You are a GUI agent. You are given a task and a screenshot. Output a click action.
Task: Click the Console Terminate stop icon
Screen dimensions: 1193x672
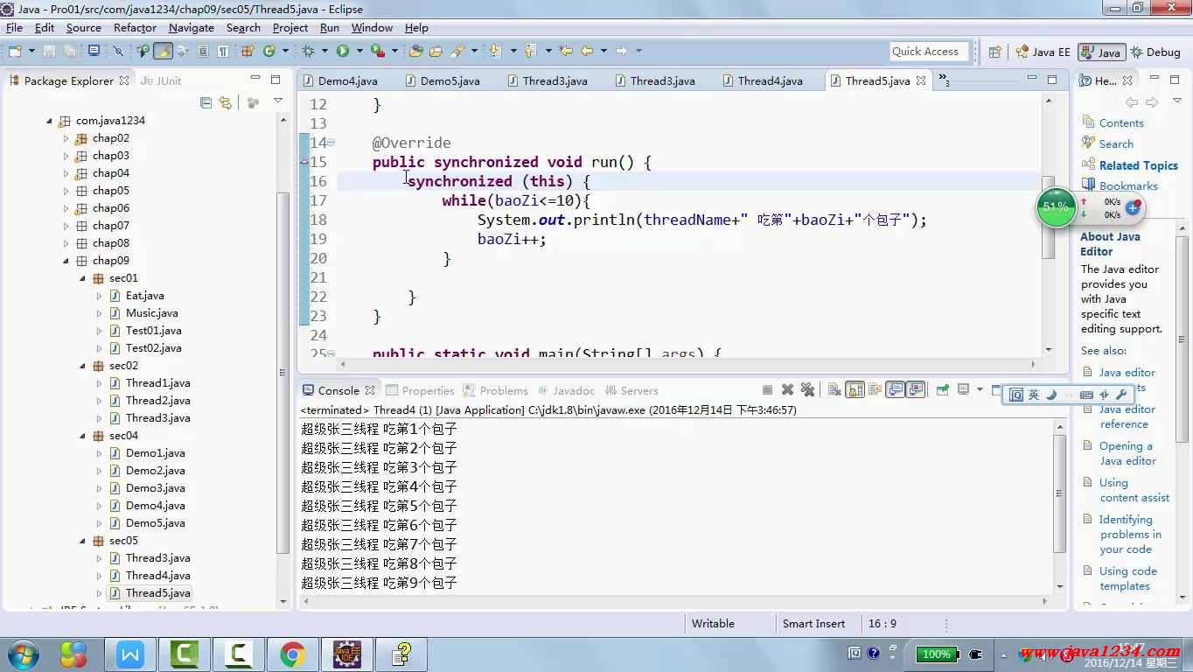tap(767, 390)
